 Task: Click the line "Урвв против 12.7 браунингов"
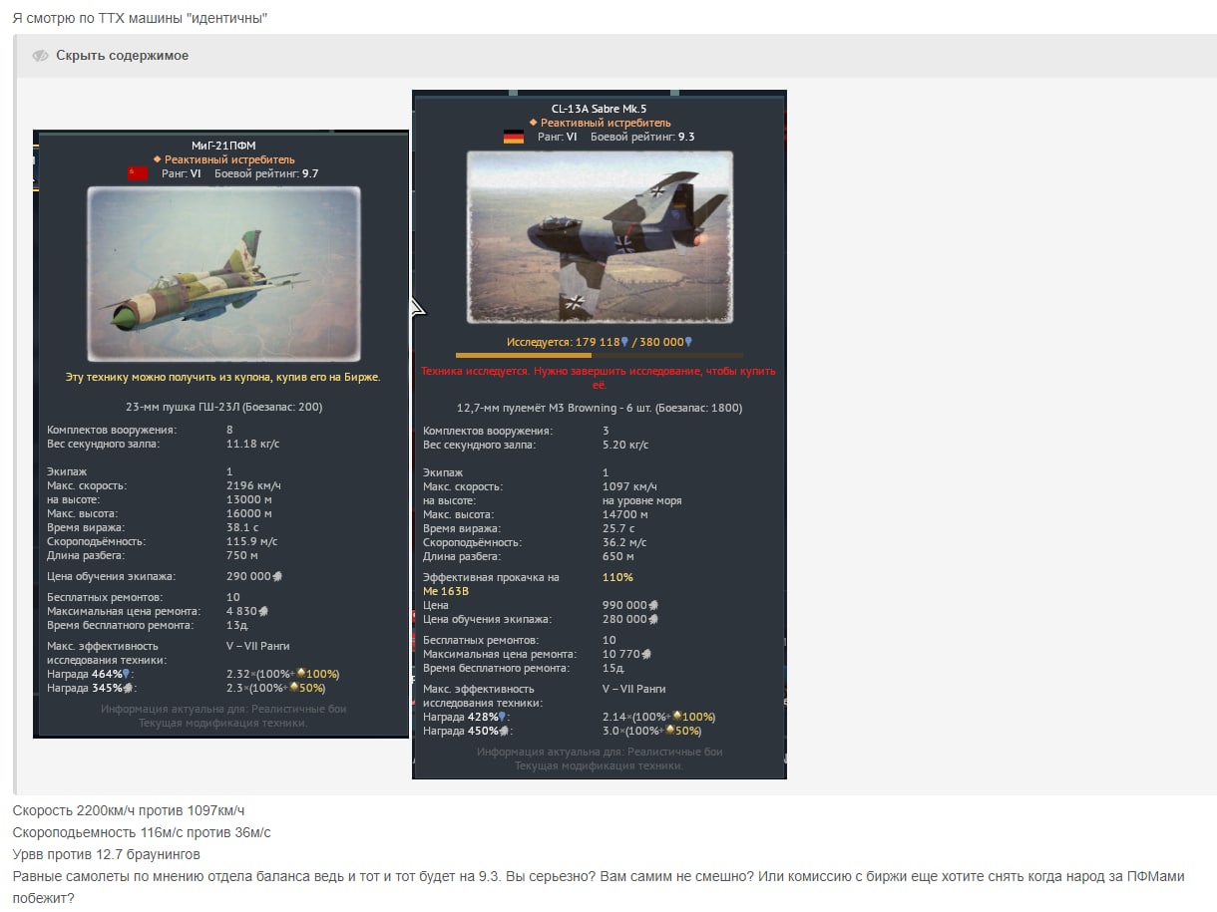point(106,854)
